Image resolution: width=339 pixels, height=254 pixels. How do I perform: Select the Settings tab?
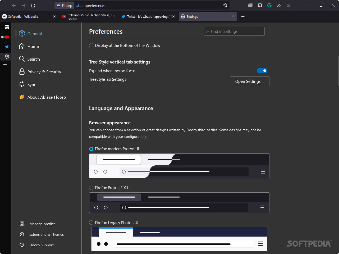pos(208,16)
